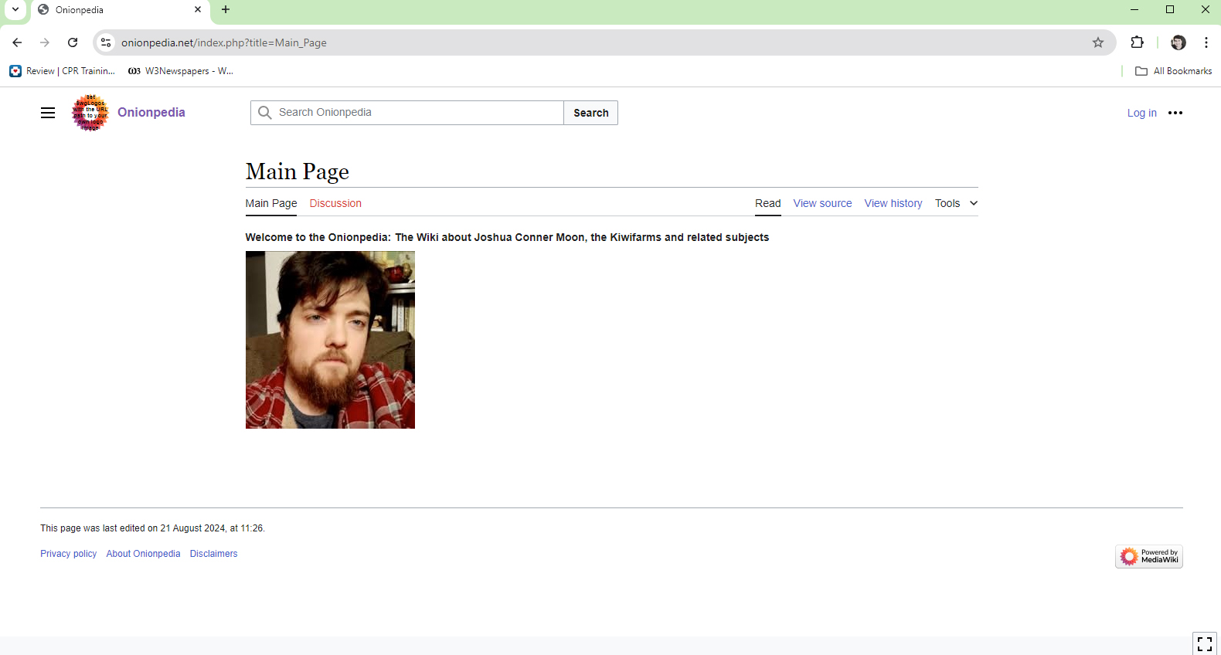Click the Onionpedia sunflower logo
This screenshot has width=1221, height=655.
[x=90, y=113]
